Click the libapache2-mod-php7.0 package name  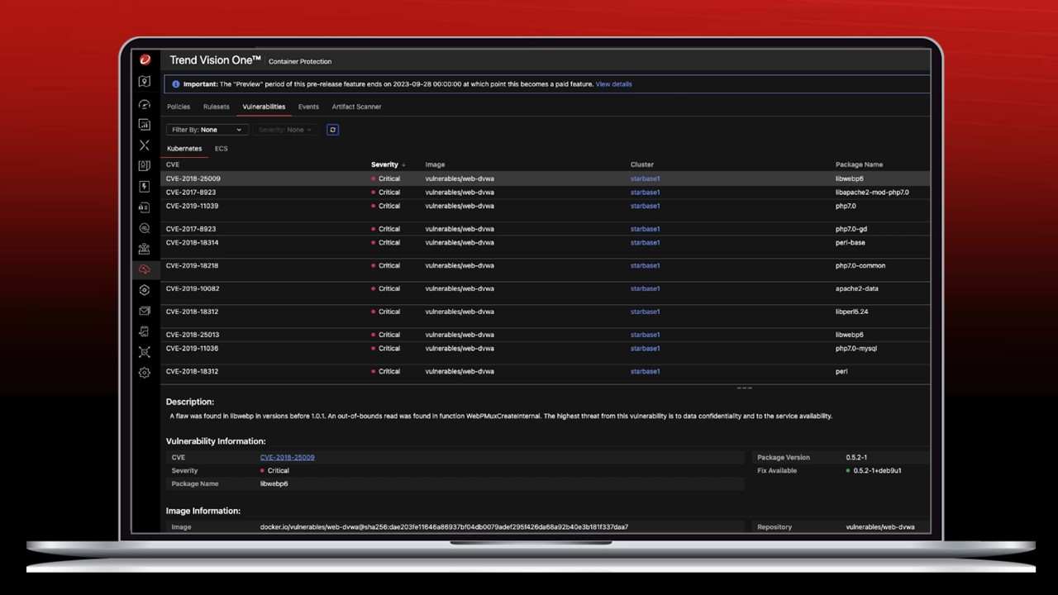872,193
